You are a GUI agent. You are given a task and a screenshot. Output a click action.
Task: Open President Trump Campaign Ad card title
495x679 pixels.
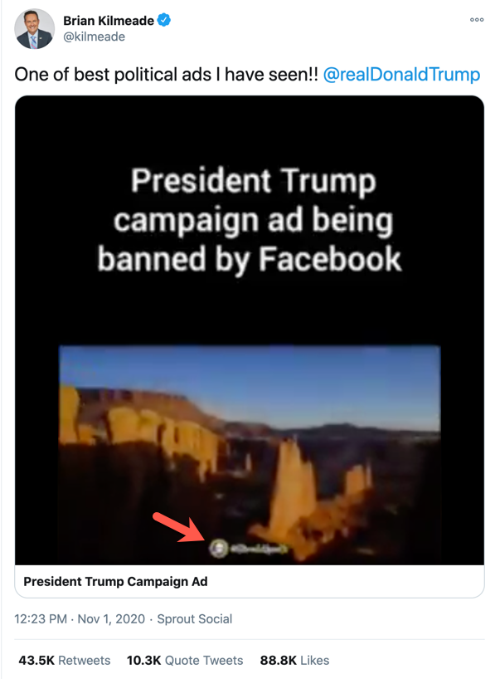115,581
